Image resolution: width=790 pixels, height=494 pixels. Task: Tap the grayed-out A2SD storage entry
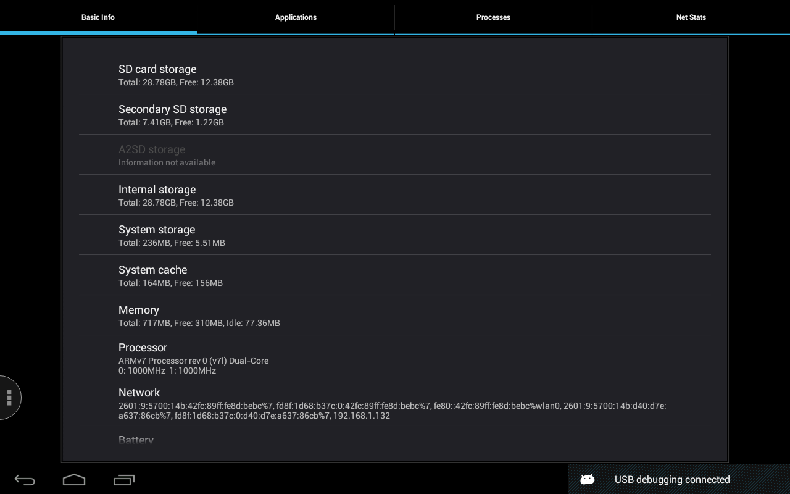pos(395,155)
